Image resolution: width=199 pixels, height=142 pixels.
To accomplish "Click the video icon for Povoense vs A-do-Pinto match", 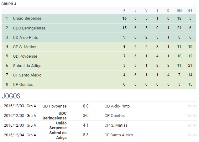I will 195,106.
